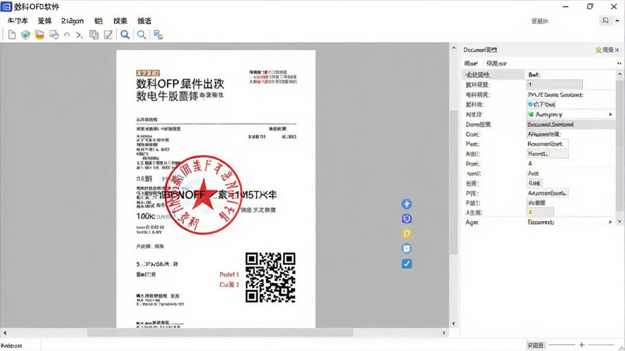Click the blue overlapping windows toolbar icon

tap(158, 35)
